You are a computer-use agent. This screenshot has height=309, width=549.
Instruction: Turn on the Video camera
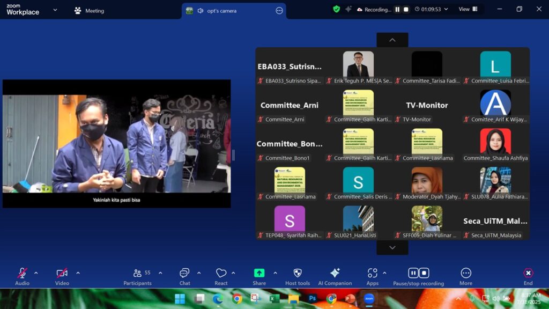62,276
